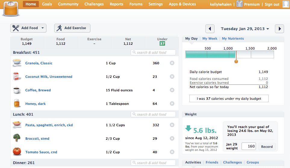Screen dimensions: 290x168
Task: Click the orange calorie budget marker
Action: pos(236,61)
